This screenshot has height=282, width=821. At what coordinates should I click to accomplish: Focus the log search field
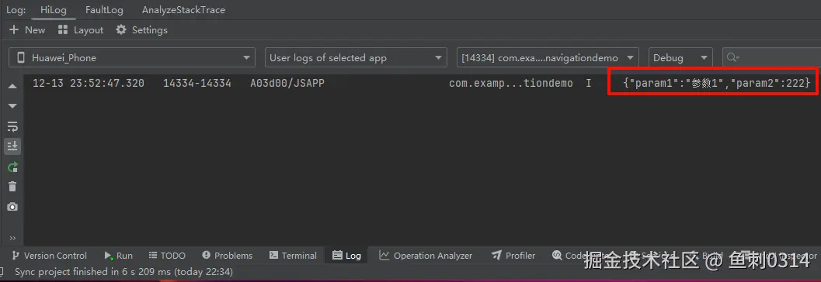point(772,57)
